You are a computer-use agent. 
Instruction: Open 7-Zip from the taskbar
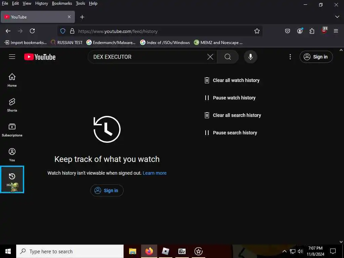click(182, 251)
